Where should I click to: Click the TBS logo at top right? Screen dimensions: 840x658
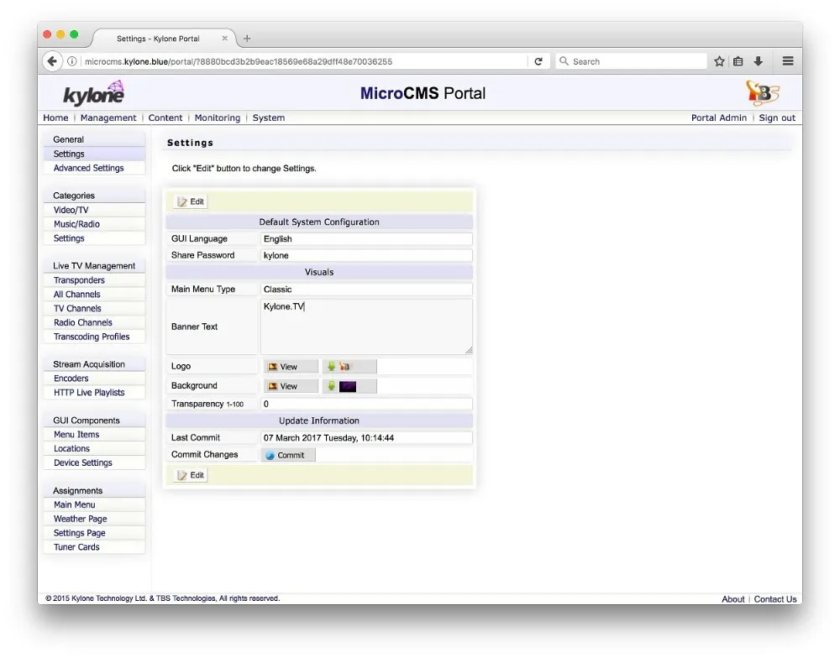(762, 93)
